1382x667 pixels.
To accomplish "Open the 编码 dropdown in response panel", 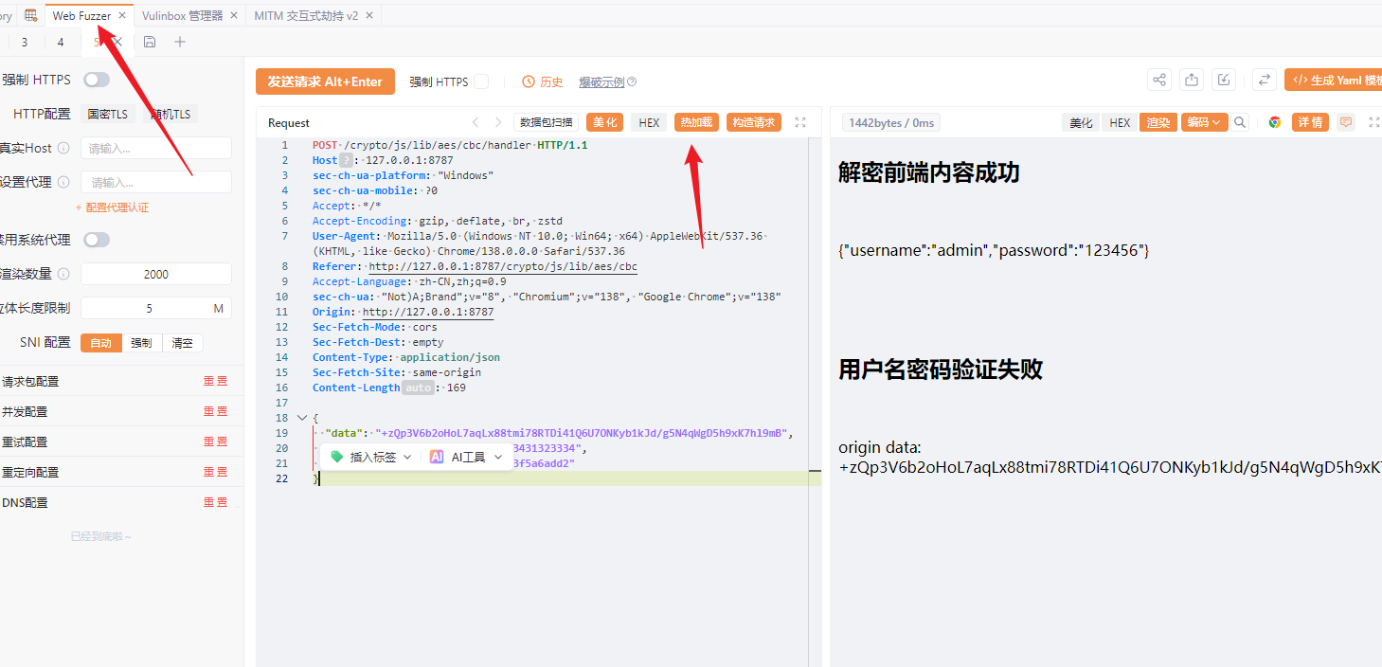I will click(x=1204, y=122).
